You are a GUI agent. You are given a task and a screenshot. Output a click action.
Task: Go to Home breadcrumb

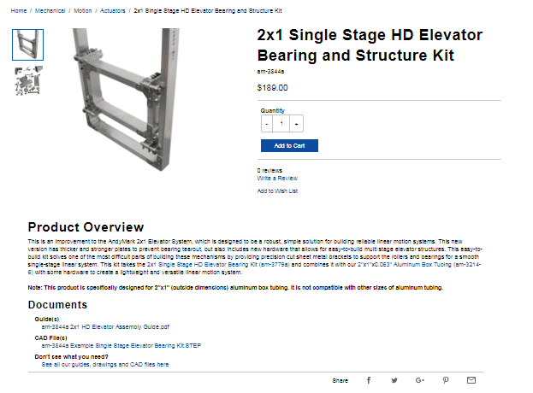pos(19,11)
